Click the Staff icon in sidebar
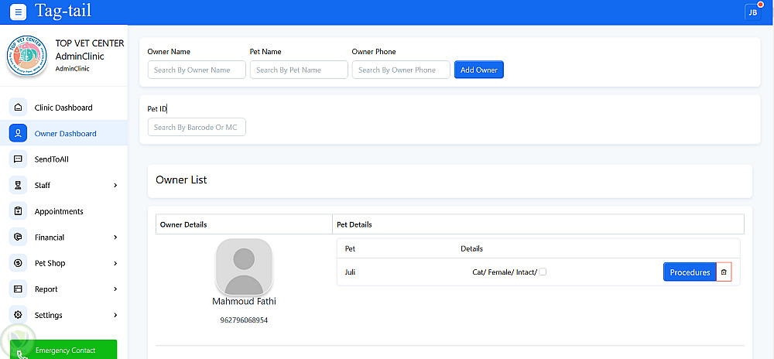774x359 pixels. [x=19, y=186]
